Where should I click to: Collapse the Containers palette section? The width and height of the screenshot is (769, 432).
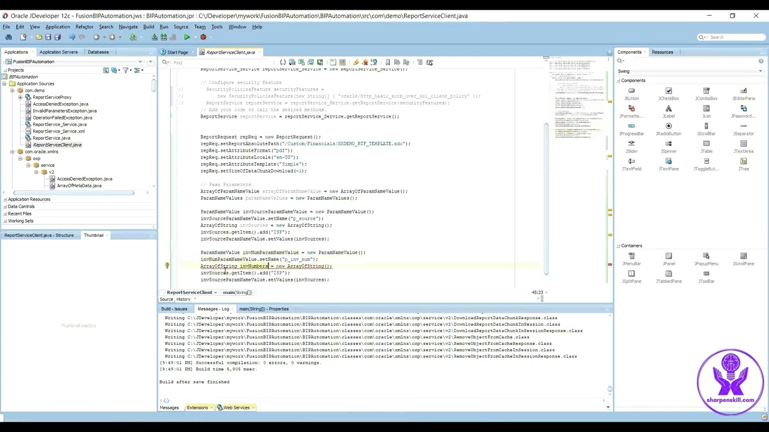pos(619,245)
